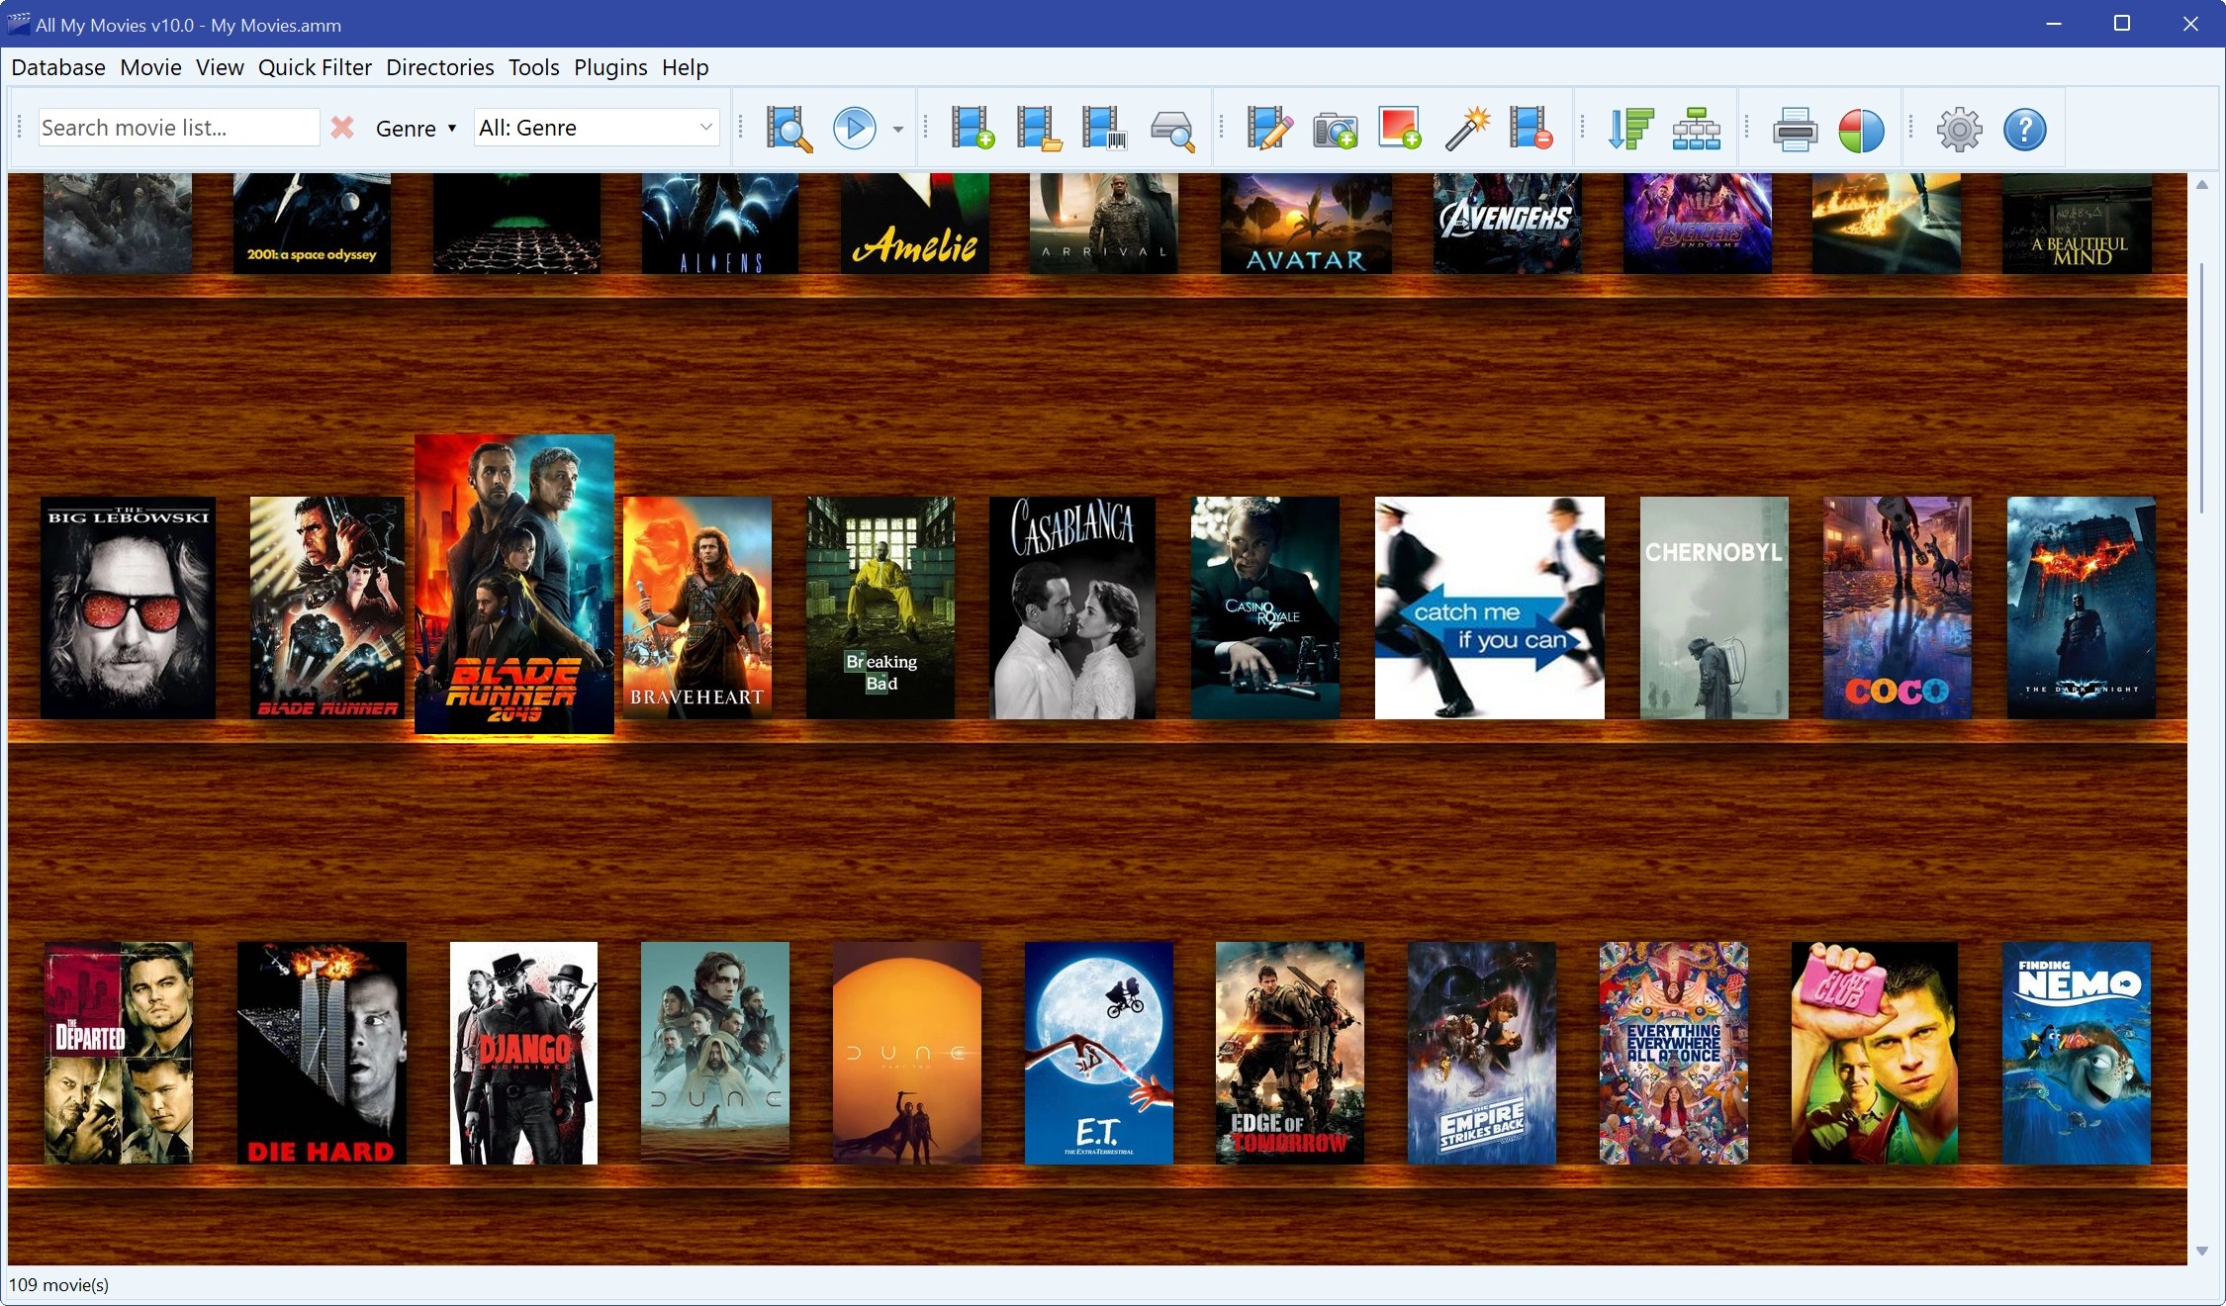This screenshot has width=2226, height=1306.
Task: Click the blue help question mark icon
Action: [x=2024, y=130]
